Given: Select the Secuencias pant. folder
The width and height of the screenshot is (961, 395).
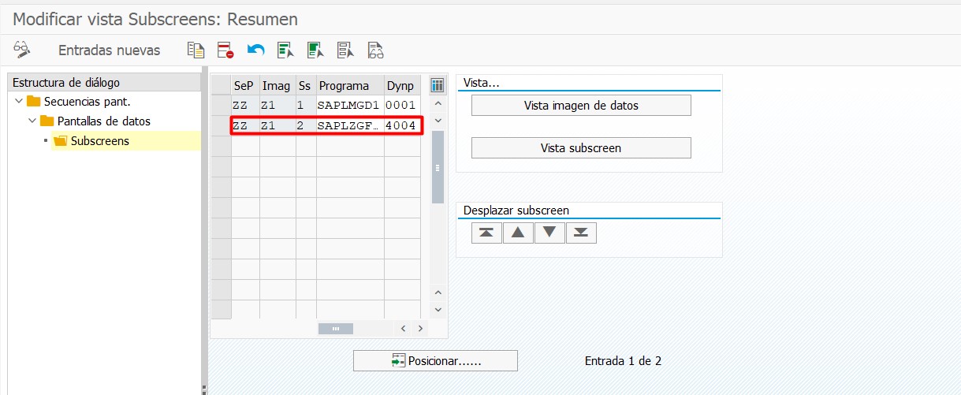Looking at the screenshot, I should click(79, 101).
